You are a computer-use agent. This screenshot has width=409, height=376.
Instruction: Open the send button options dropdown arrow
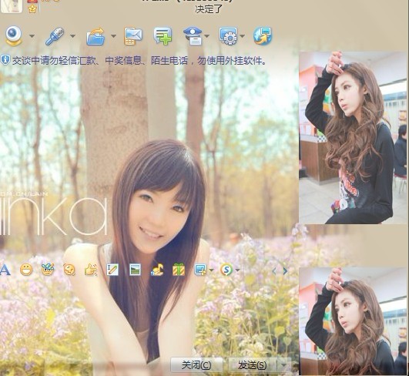tap(283, 364)
